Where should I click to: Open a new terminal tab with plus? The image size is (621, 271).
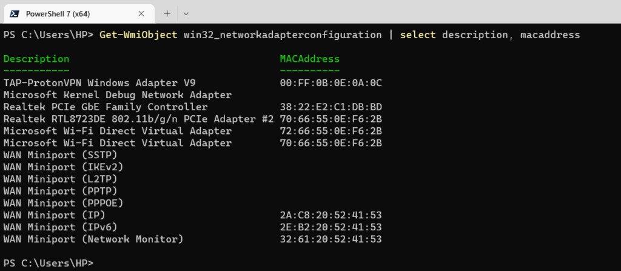coord(167,14)
